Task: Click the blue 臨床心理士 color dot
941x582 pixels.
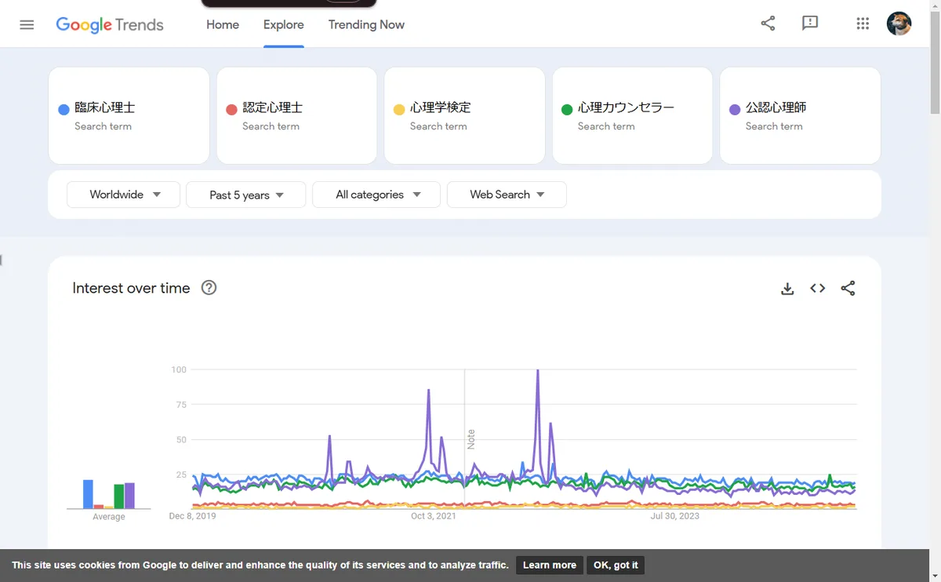Action: (x=64, y=110)
